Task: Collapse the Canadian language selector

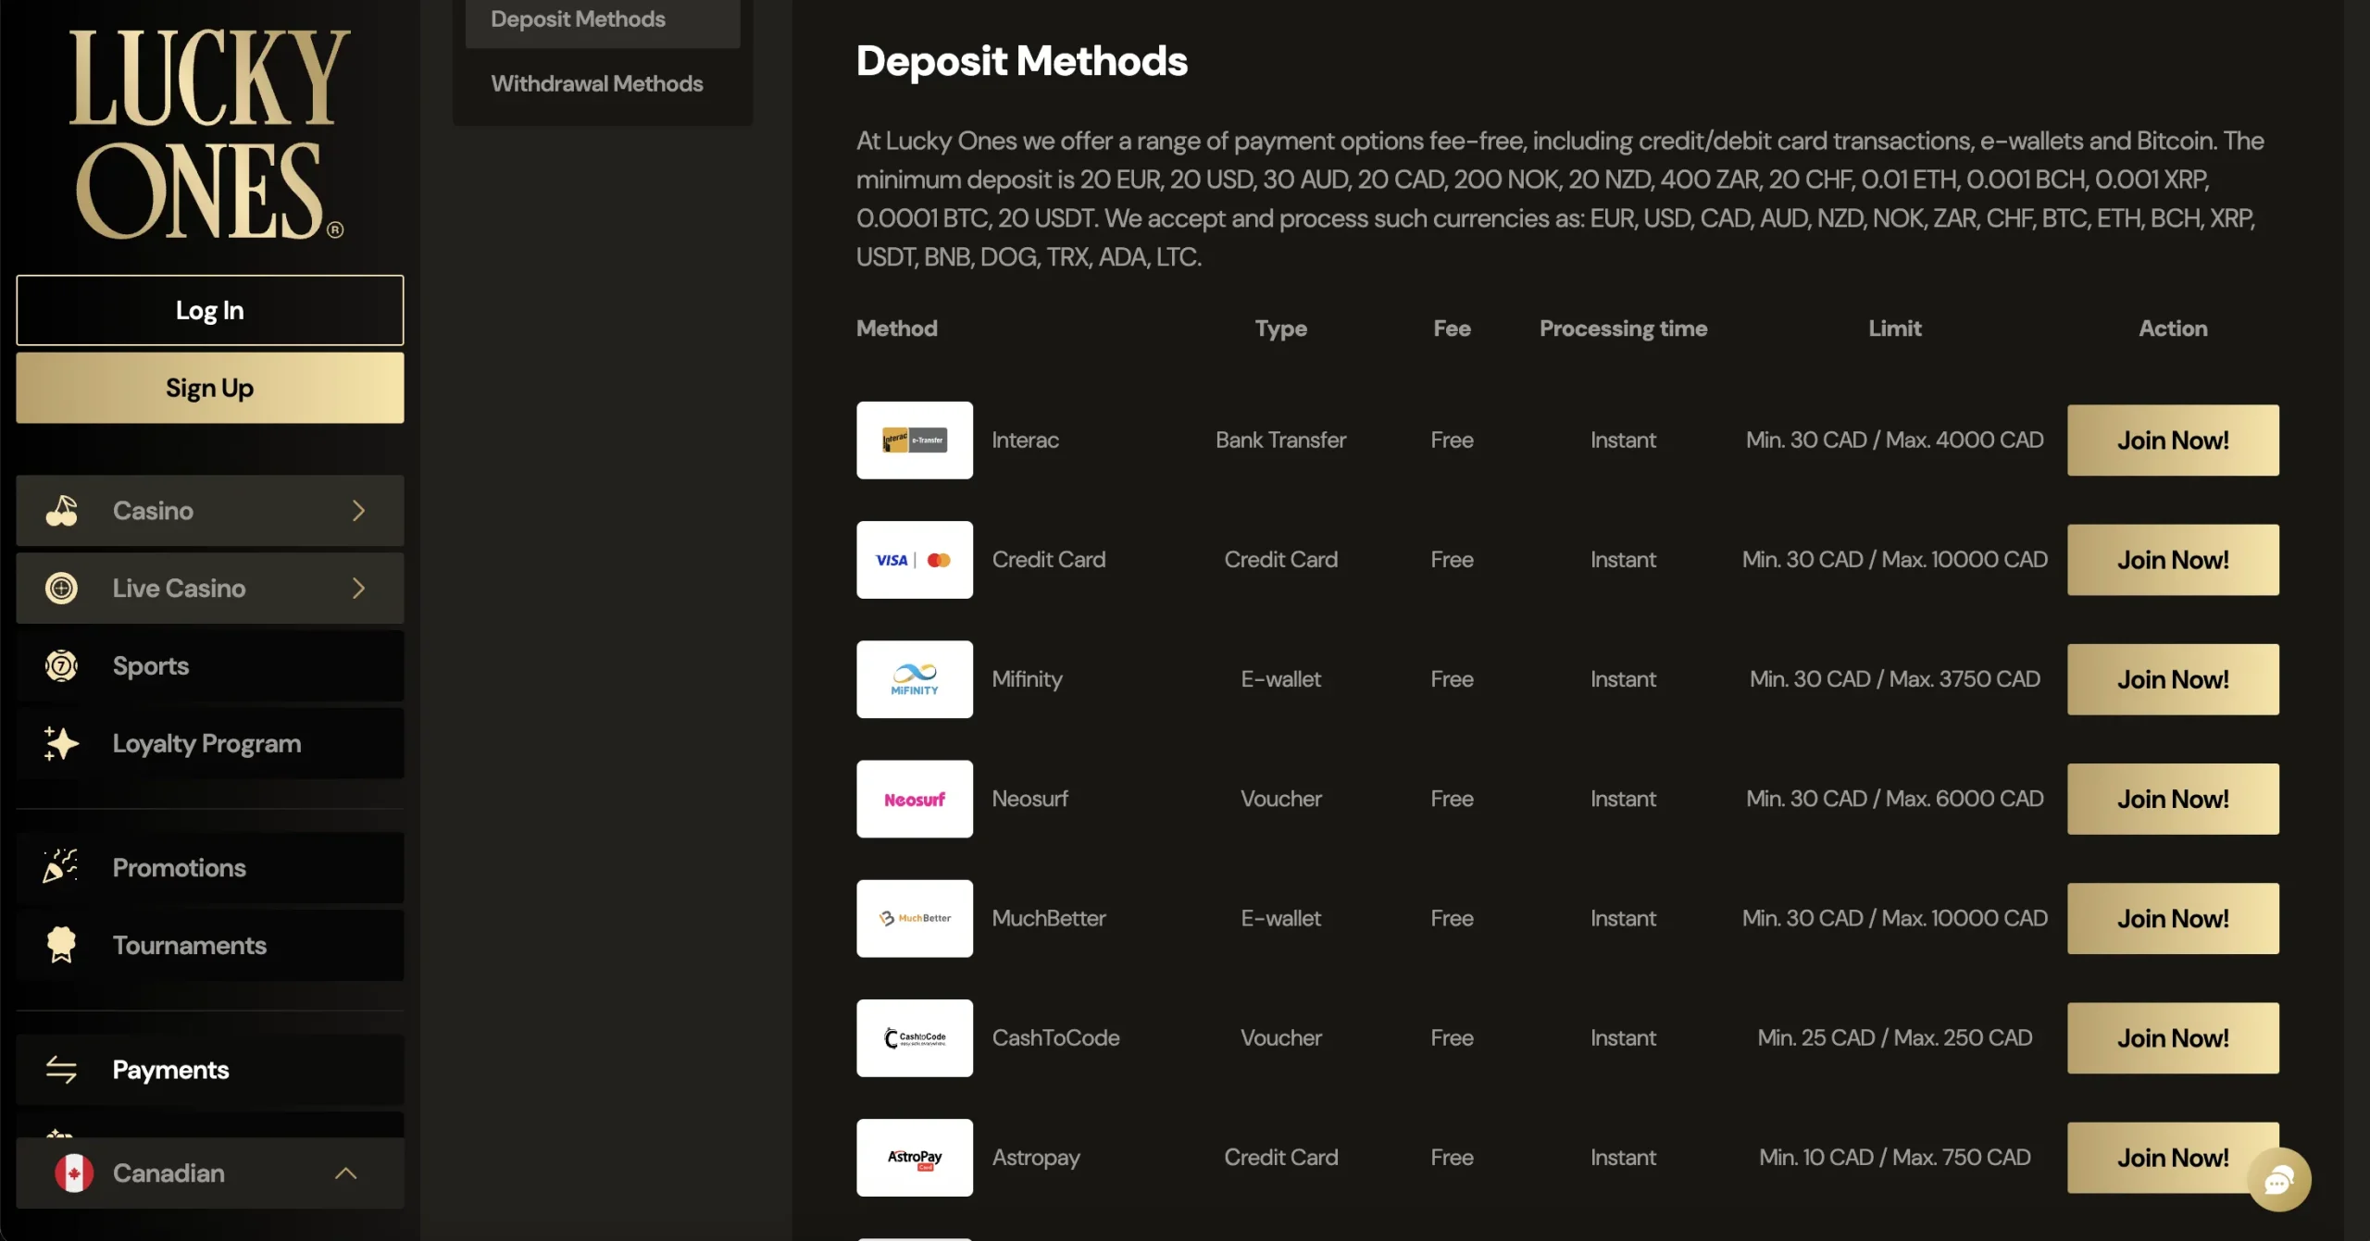Action: pyautogui.click(x=345, y=1173)
